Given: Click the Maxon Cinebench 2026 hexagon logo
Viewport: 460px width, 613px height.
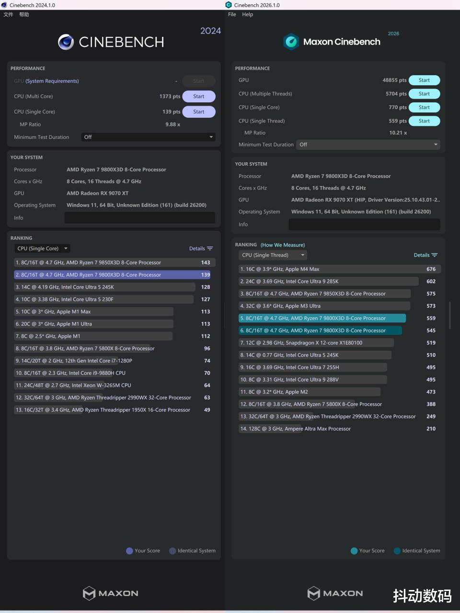Looking at the screenshot, I should click(291, 42).
